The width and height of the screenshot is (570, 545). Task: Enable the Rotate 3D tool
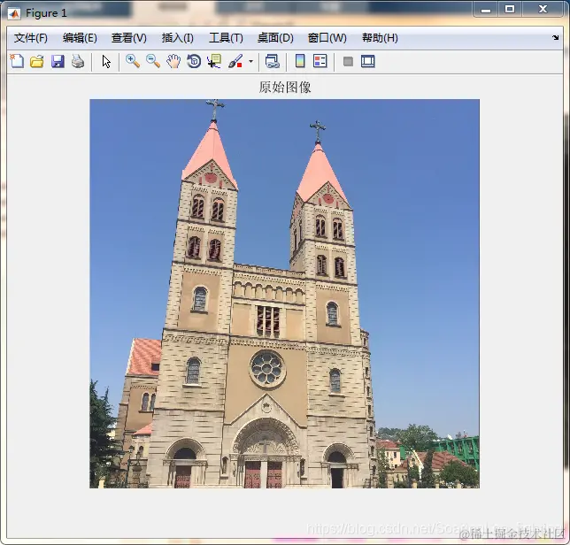click(x=194, y=61)
